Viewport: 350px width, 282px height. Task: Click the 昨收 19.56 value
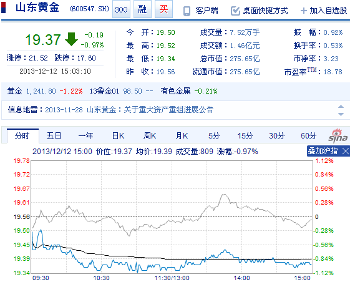[x=165, y=72]
